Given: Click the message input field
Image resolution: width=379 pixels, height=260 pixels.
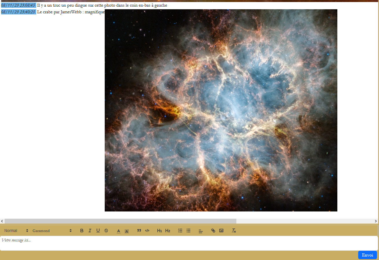Looking at the screenshot, I should pyautogui.click(x=189, y=243).
